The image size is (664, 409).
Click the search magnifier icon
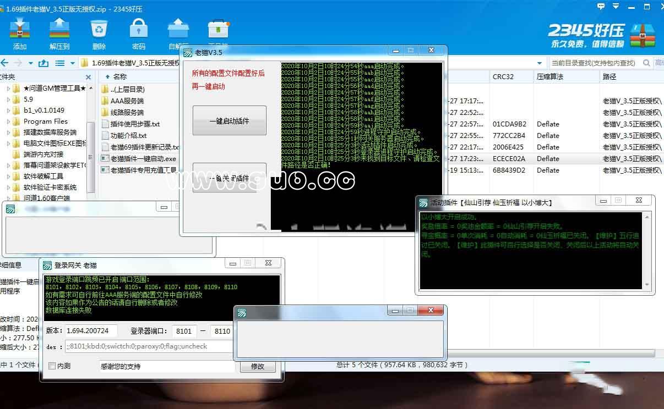tap(645, 63)
